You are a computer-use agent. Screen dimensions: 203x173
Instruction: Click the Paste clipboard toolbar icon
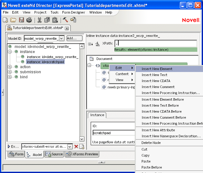(x=55, y=20)
